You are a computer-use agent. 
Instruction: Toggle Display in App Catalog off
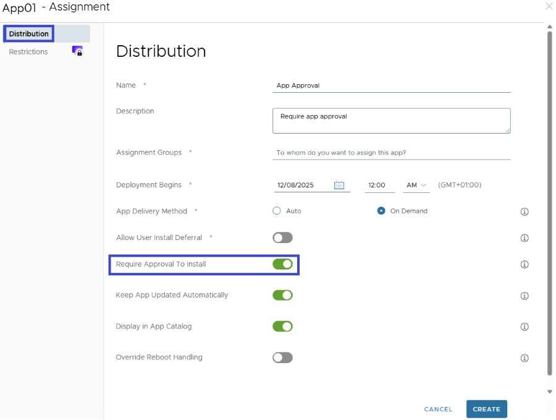coord(282,326)
